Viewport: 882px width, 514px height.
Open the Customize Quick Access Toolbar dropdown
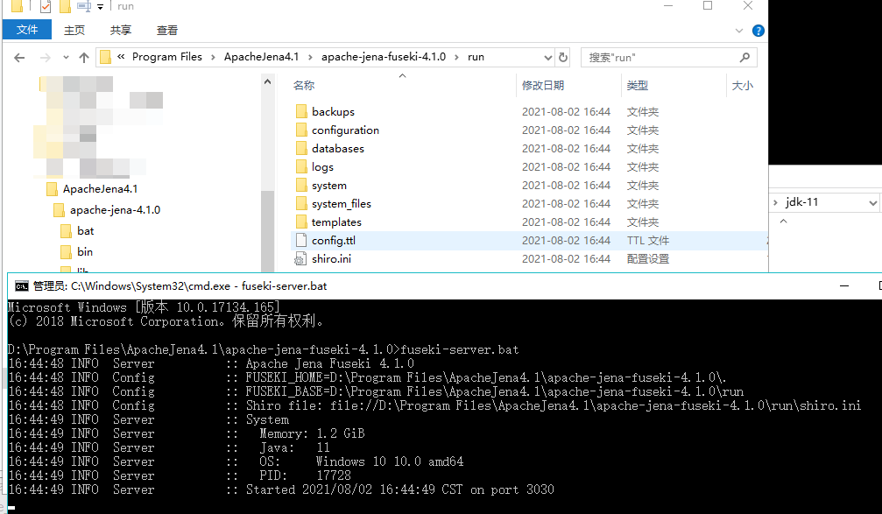[x=100, y=6]
